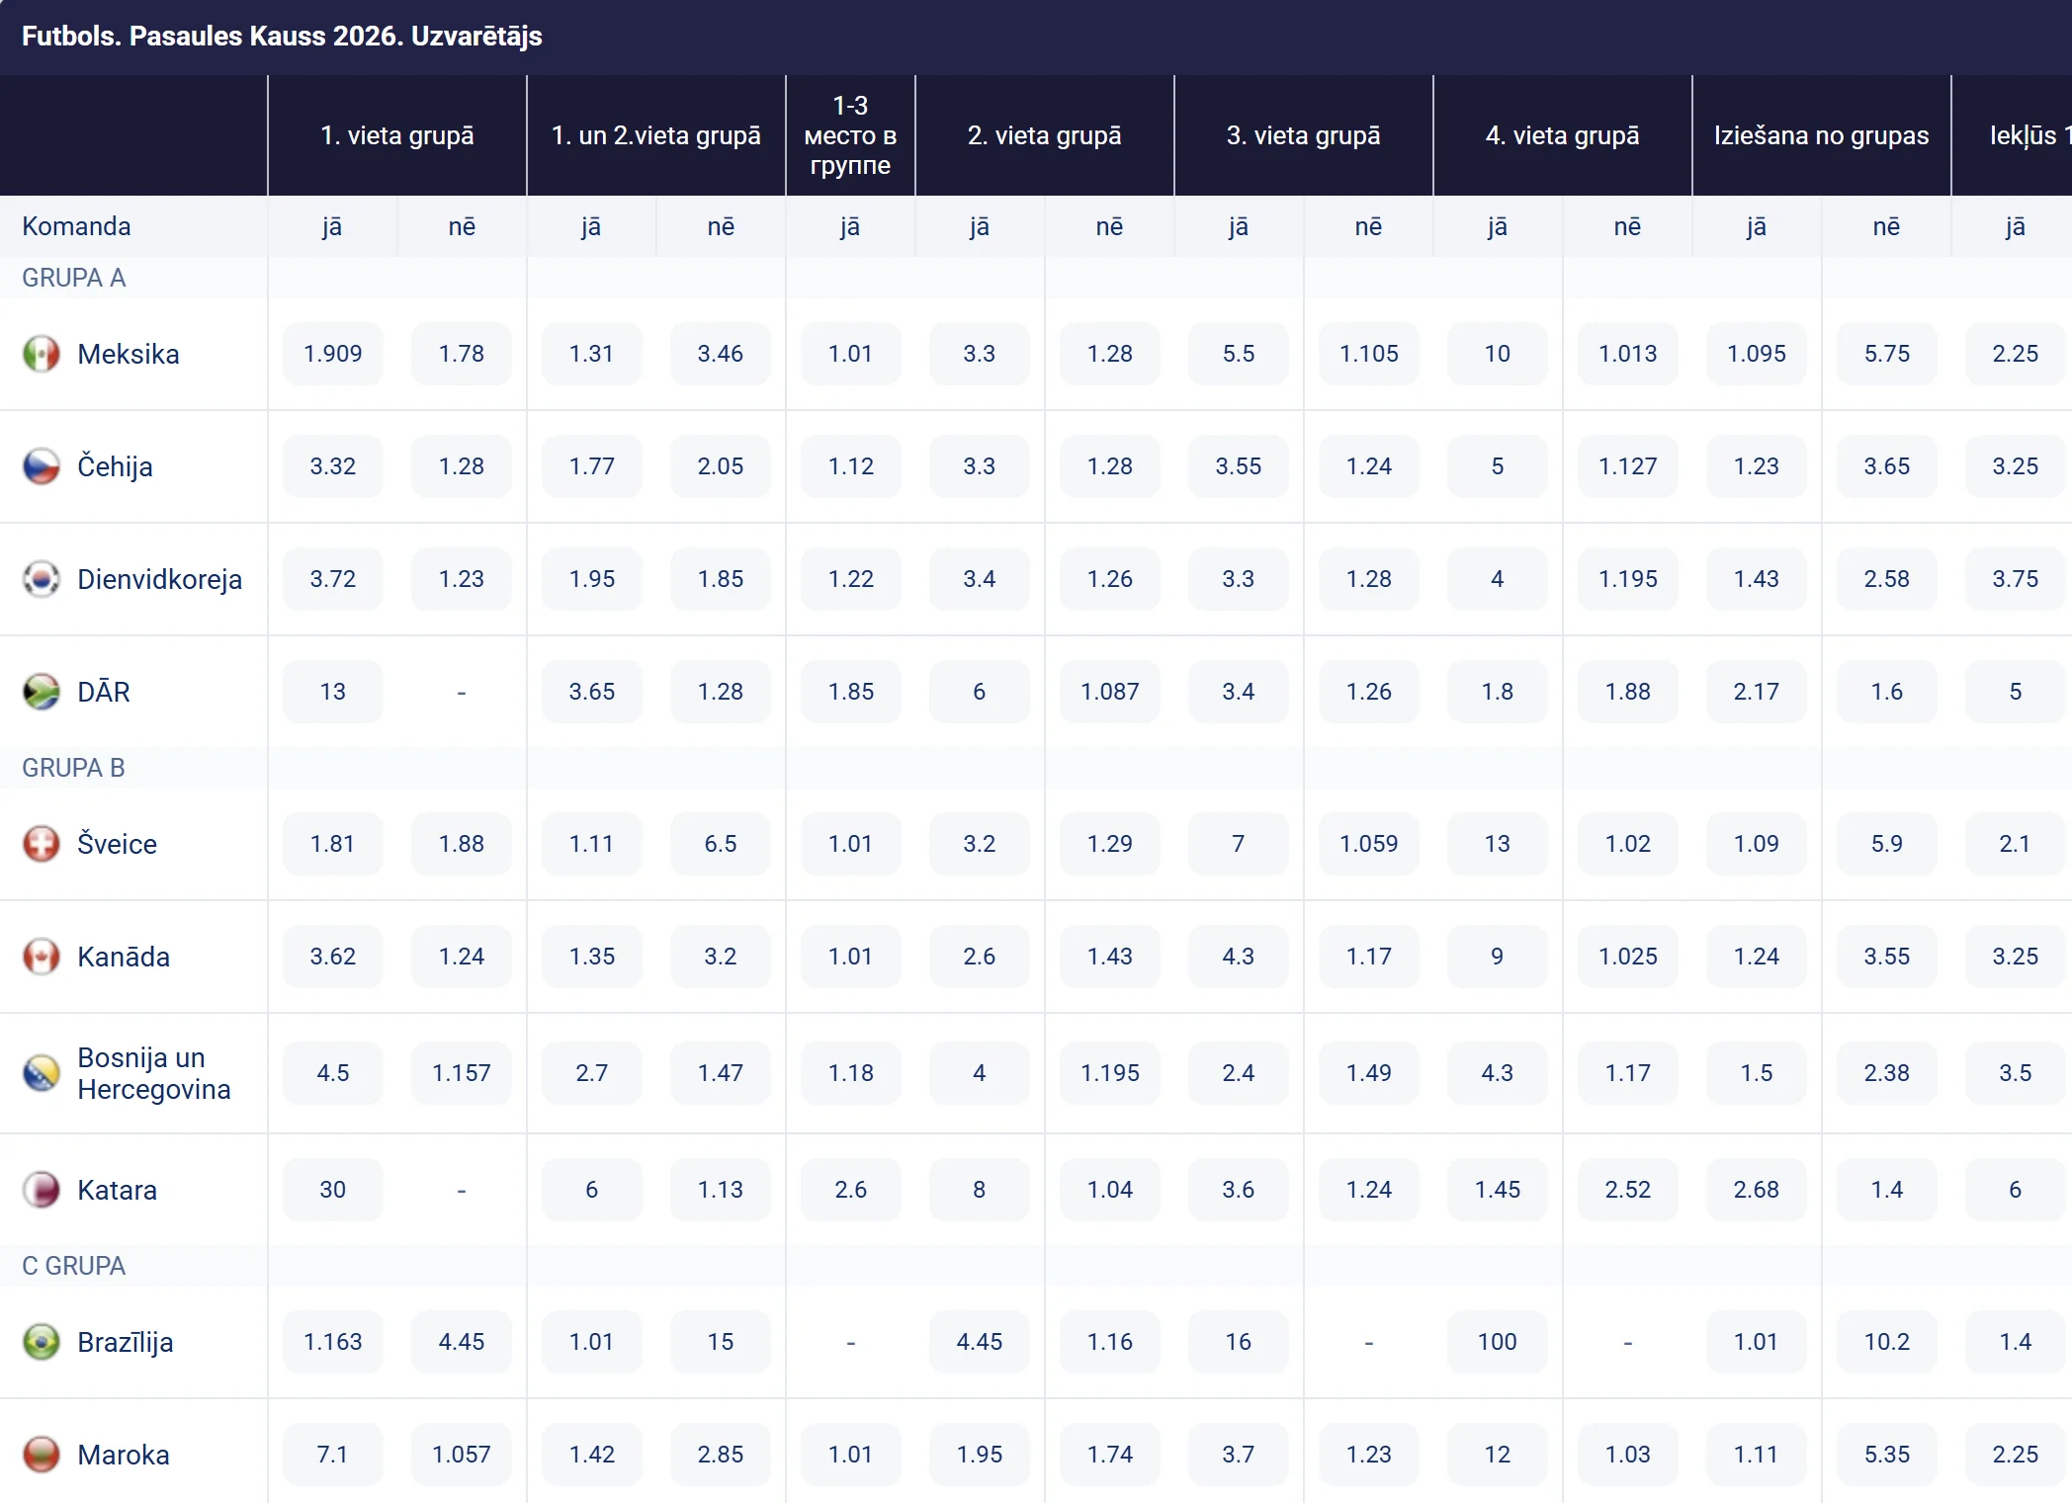Image resolution: width=2072 pixels, height=1503 pixels.
Task: Click the Dienvidkoreja team name
Action: 160,579
